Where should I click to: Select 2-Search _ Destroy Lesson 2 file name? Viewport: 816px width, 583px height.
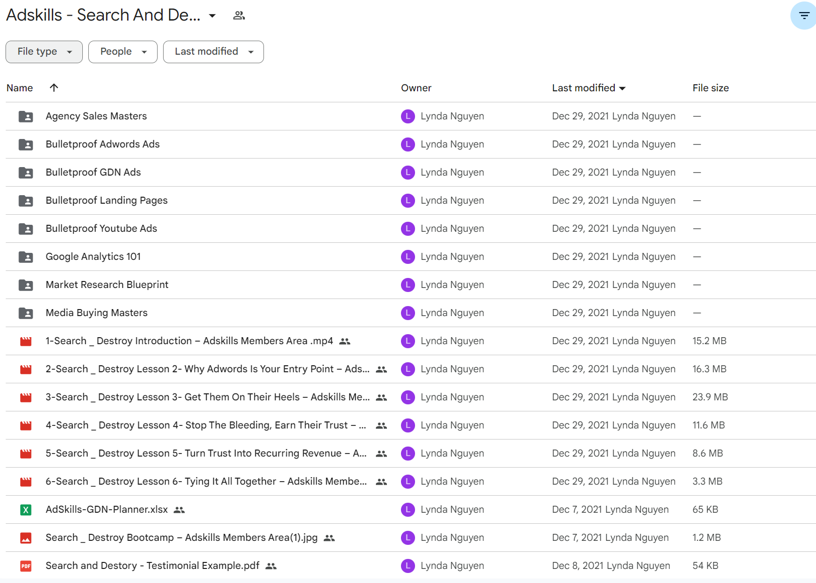click(208, 369)
